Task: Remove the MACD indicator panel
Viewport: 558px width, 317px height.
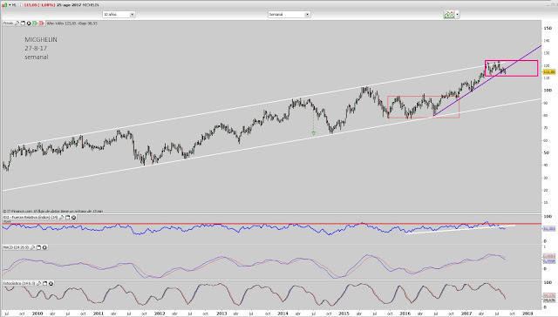Action: coord(44,247)
